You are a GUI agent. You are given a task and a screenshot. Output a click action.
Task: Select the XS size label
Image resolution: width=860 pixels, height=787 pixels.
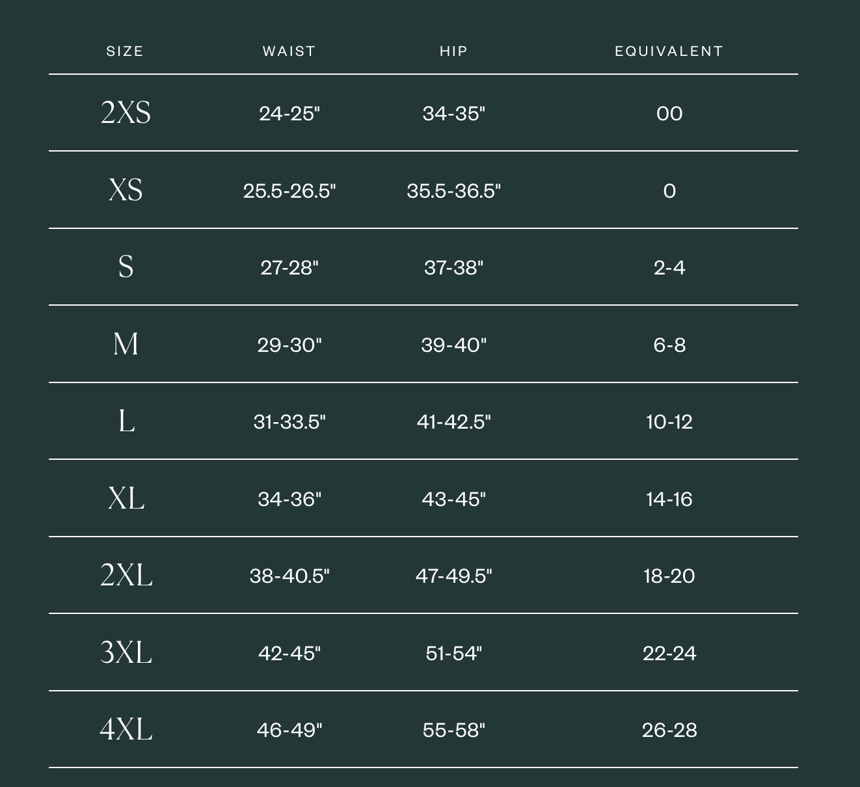(126, 190)
